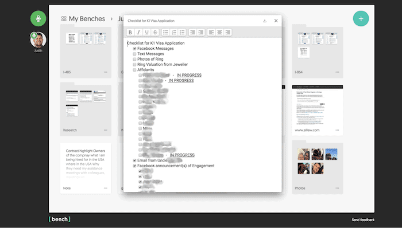
Task: Open the I-485 folder options menu
Action: tap(105, 72)
